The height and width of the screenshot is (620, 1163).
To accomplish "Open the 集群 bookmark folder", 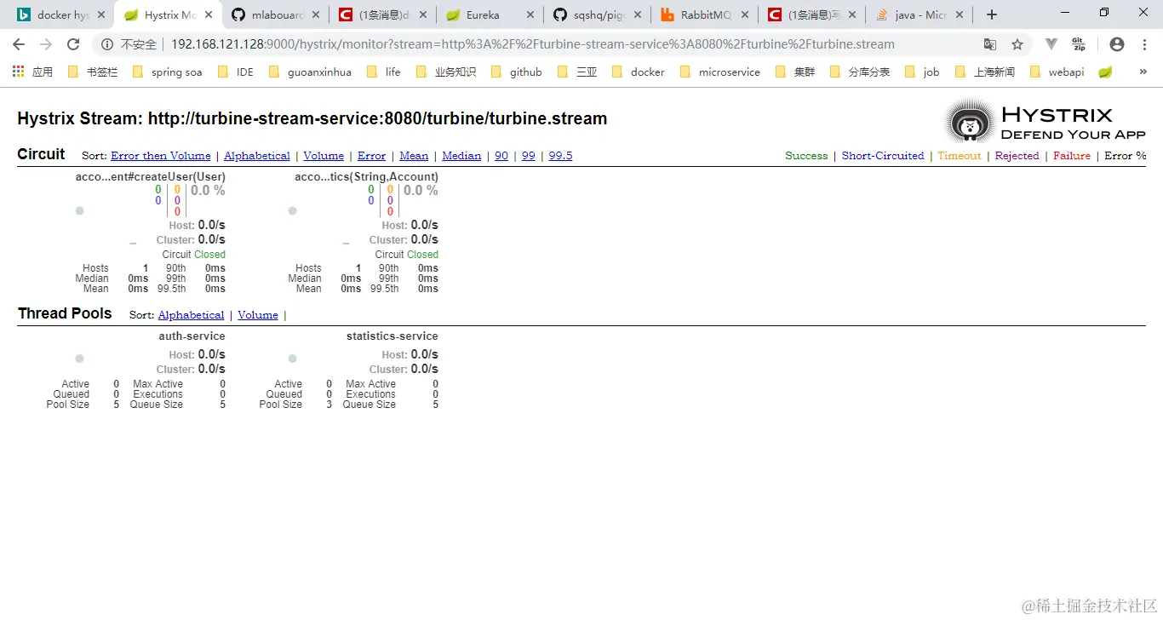I will [x=794, y=72].
